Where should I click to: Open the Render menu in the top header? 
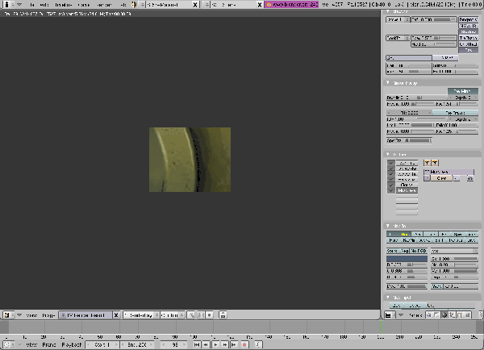click(104, 5)
